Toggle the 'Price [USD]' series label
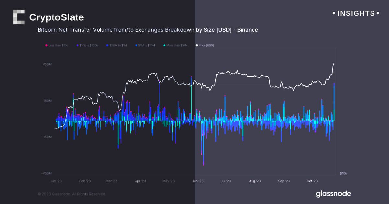 click(206, 45)
